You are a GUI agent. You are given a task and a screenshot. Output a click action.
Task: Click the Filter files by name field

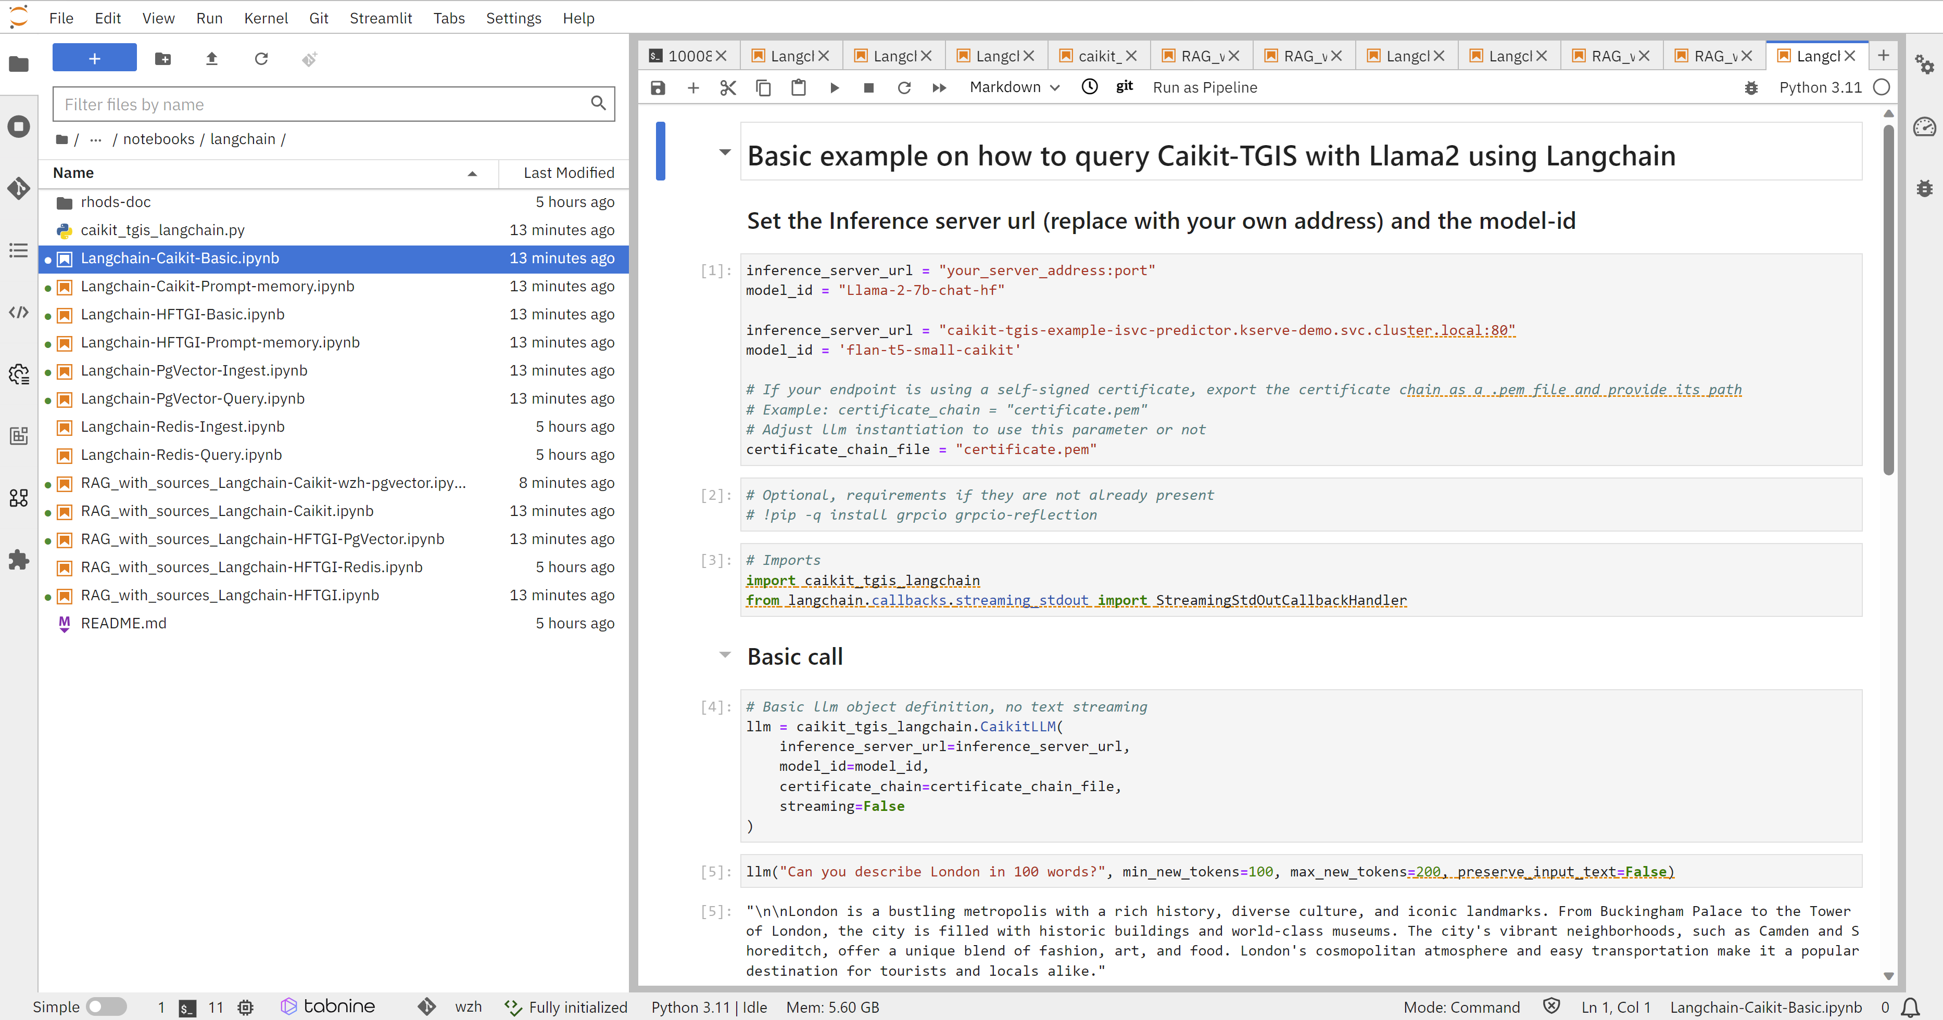click(x=324, y=104)
